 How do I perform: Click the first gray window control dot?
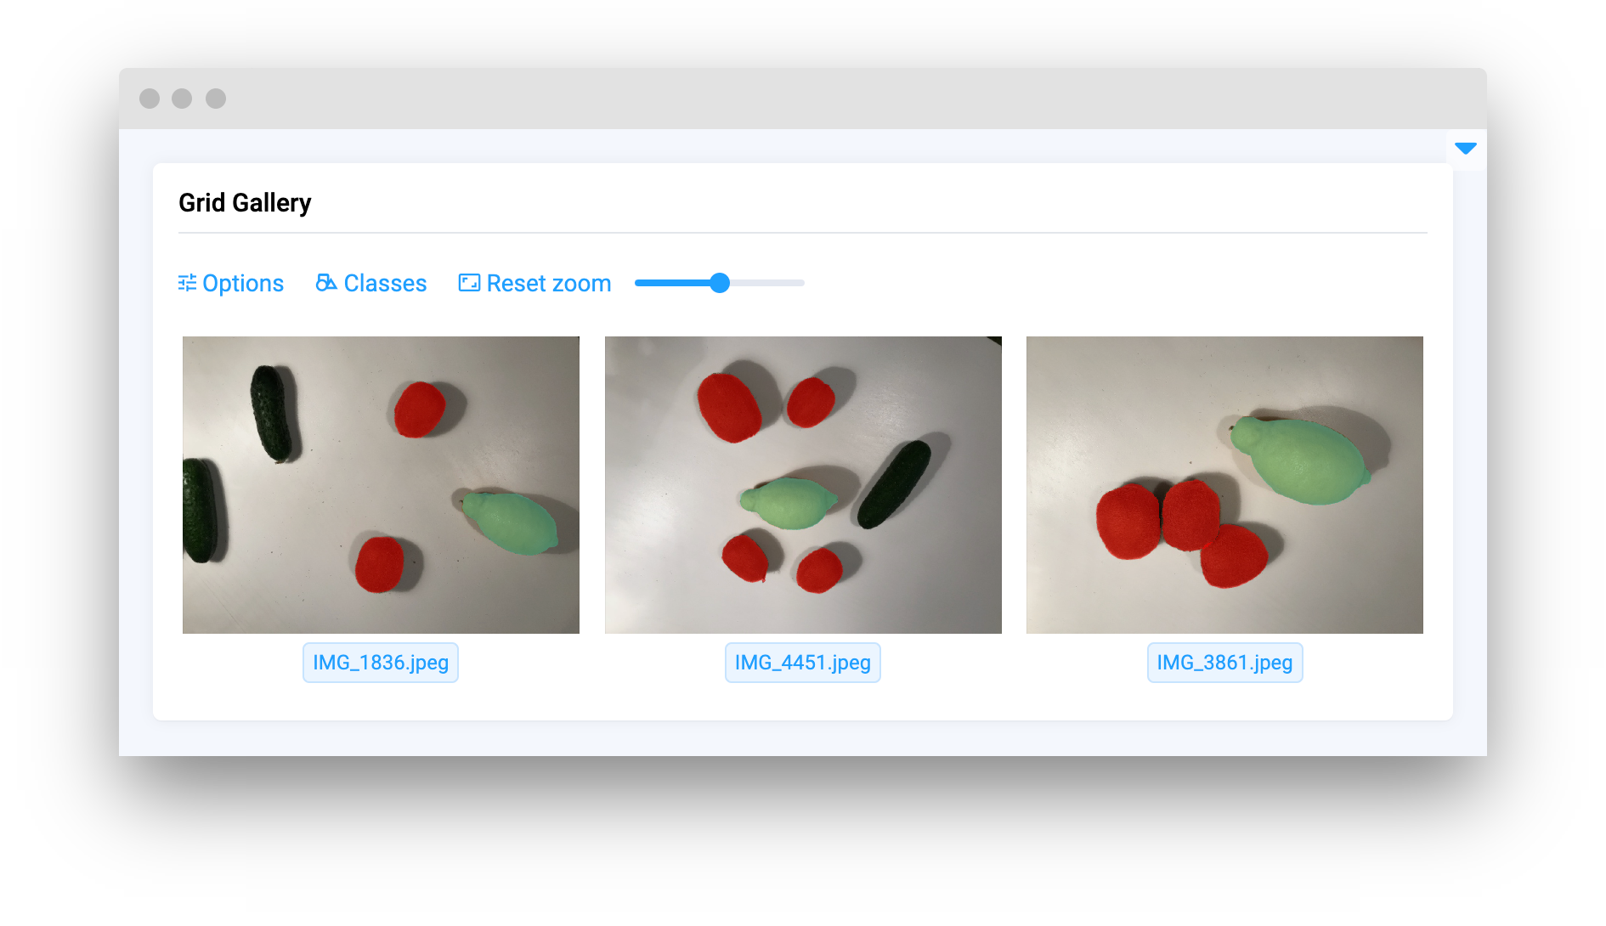click(150, 99)
